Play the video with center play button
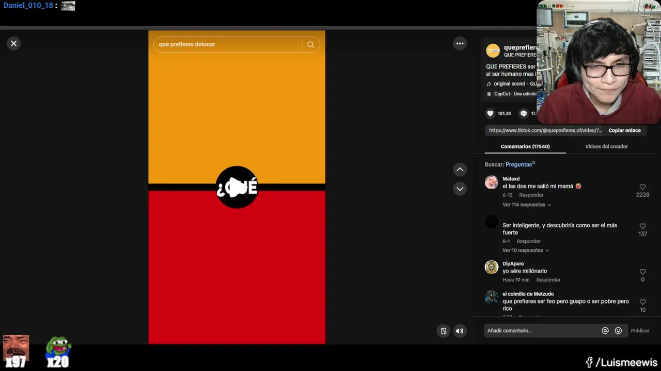Viewport: 661px width, 371px height. click(x=237, y=187)
